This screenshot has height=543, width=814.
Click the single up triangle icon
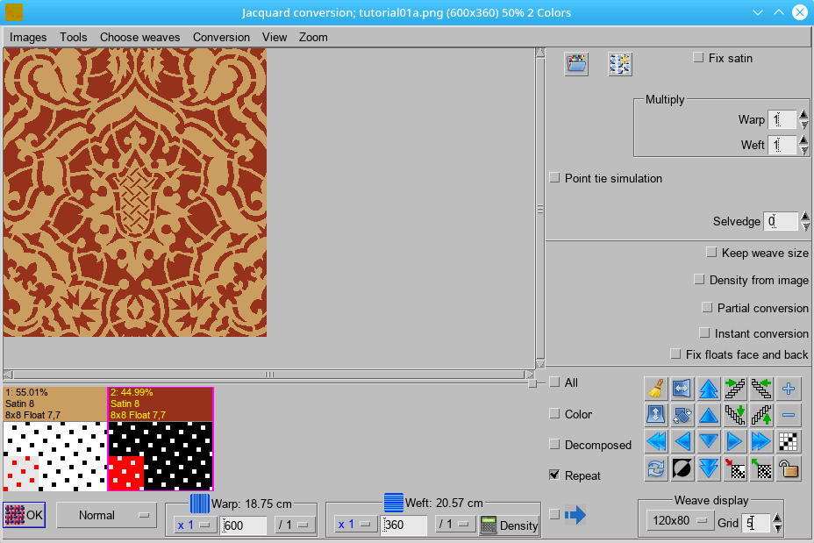(x=709, y=415)
